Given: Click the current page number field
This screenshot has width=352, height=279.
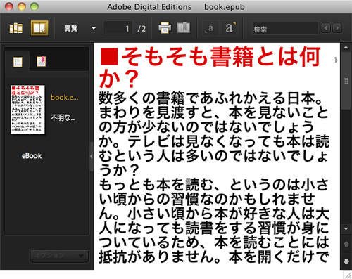Looking at the screenshot, I should coord(118,28).
